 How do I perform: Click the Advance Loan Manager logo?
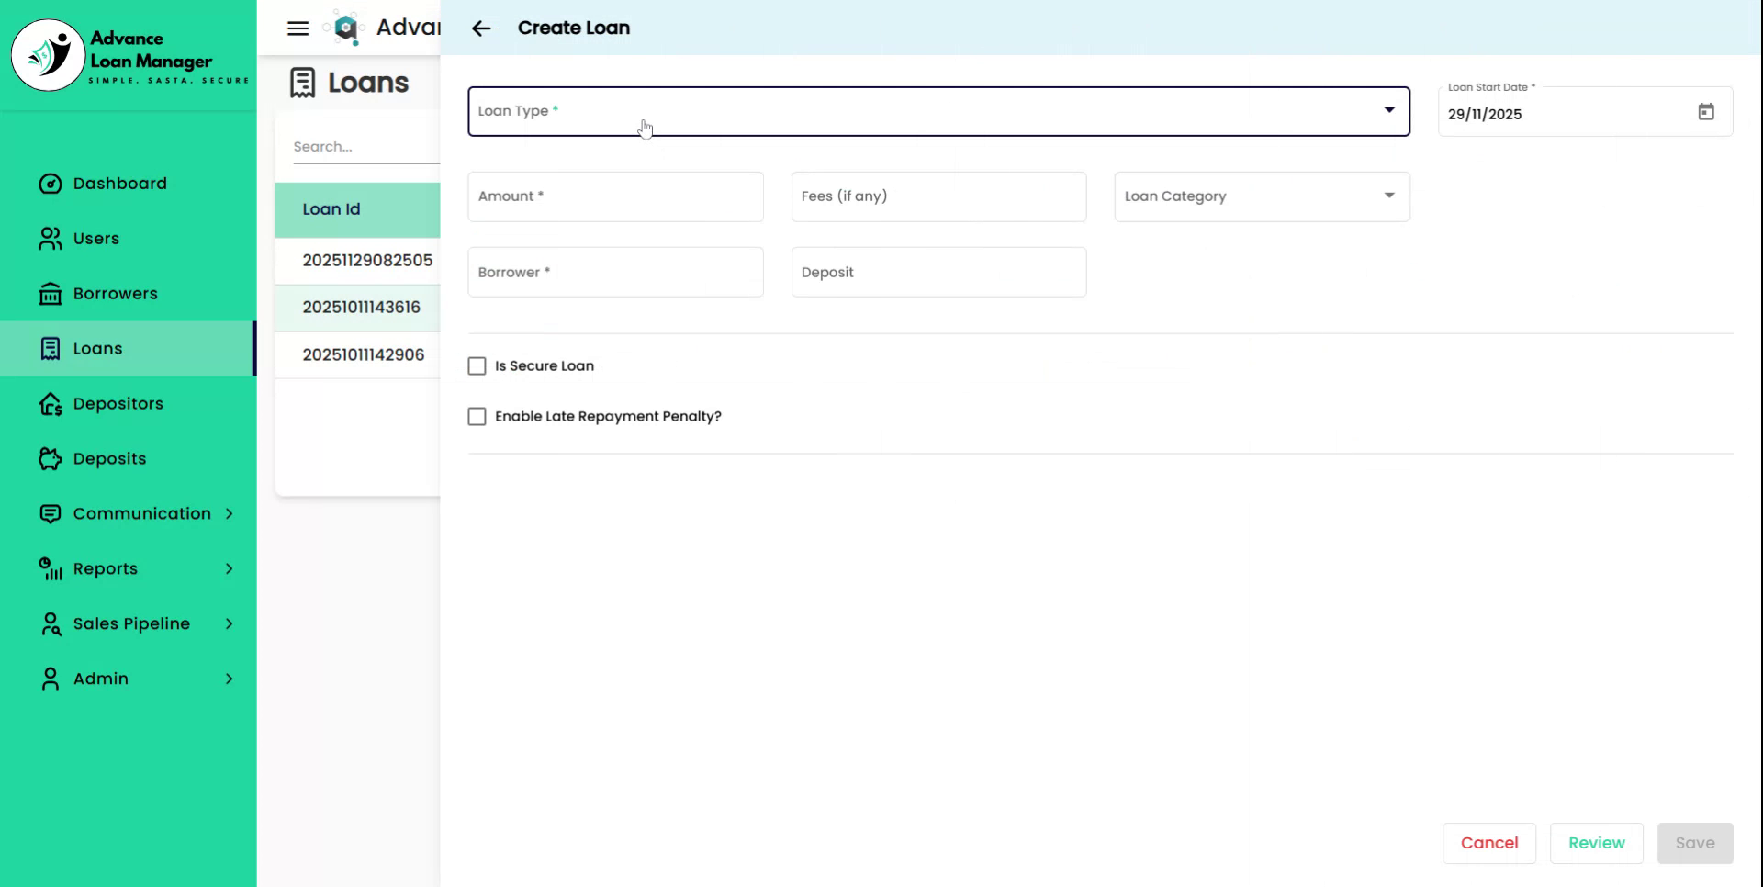(x=129, y=55)
